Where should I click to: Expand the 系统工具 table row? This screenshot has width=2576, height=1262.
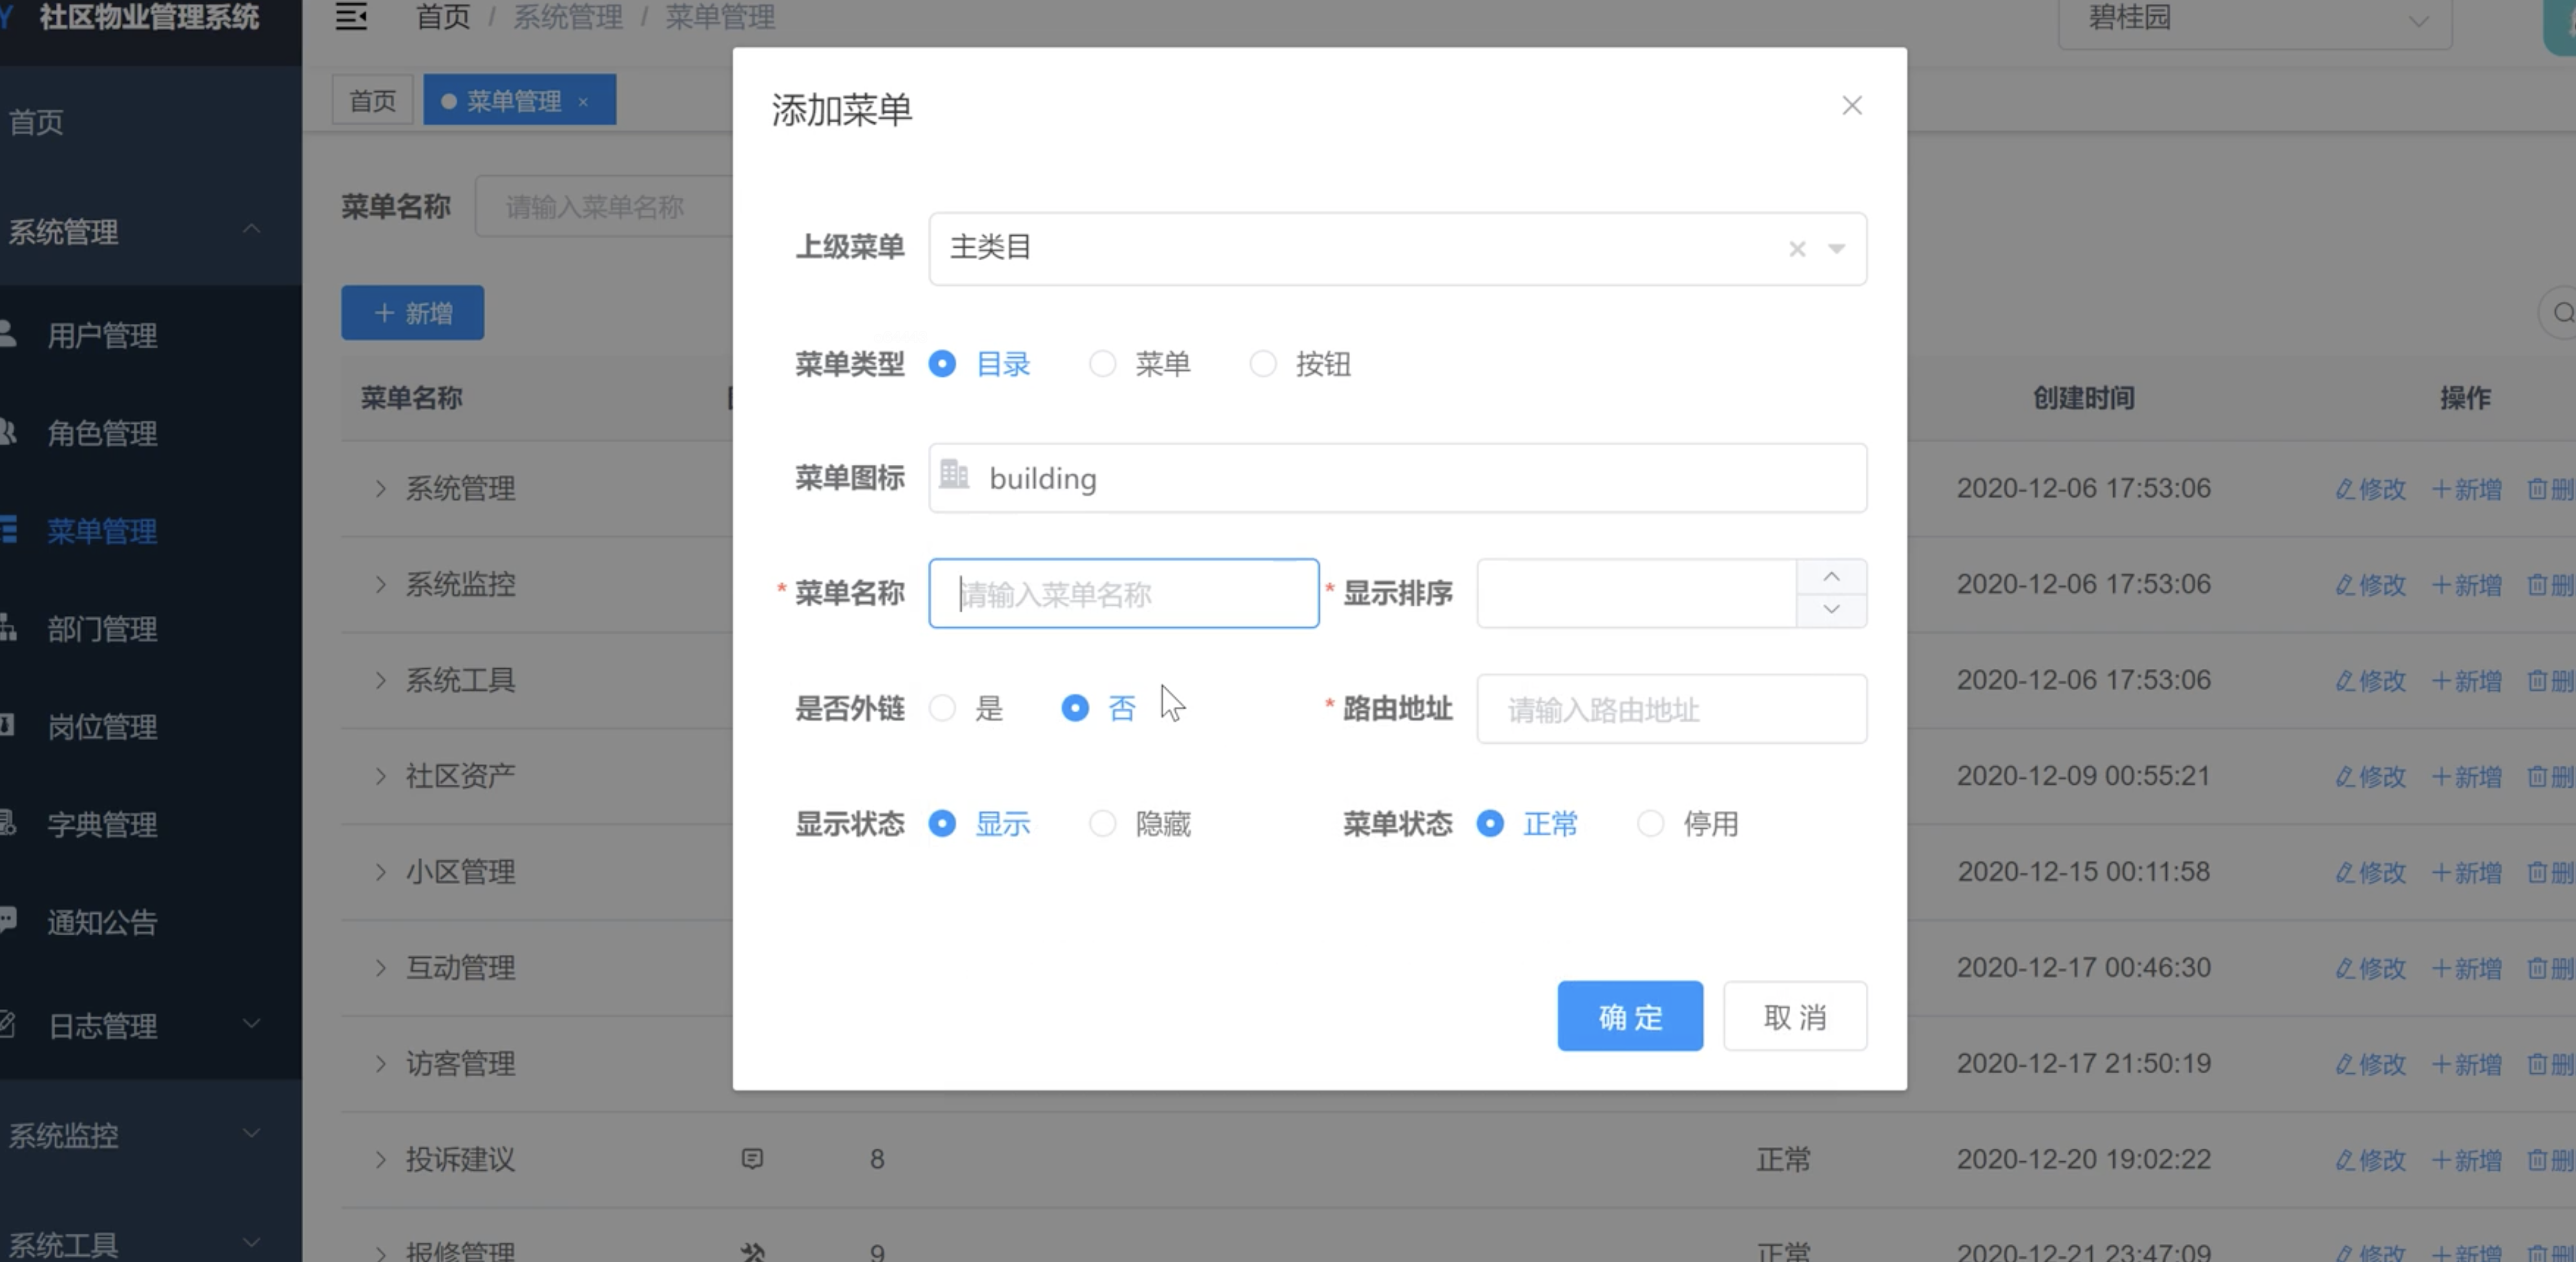[x=380, y=681]
